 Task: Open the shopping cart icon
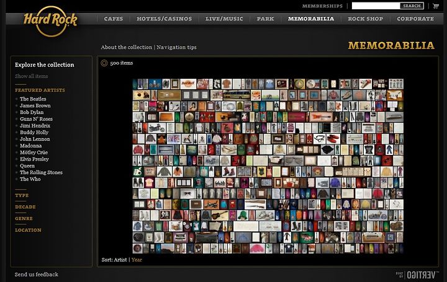click(x=436, y=6)
